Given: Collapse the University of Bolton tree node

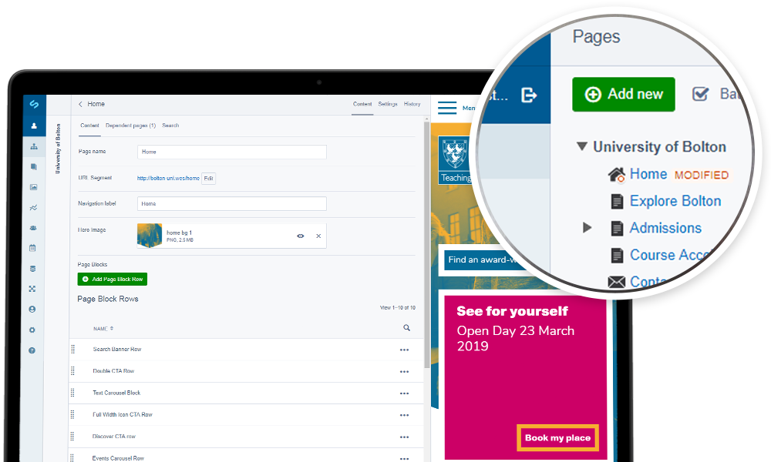Looking at the screenshot, I should 582,146.
